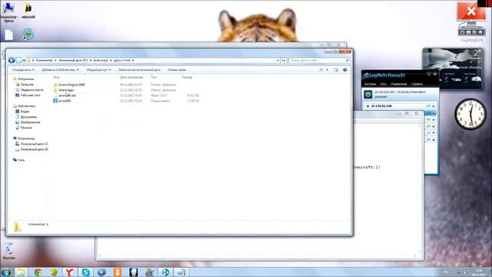This screenshot has height=277, width=492.
Task: Create a folder with Новая папка
Action: [177, 70]
